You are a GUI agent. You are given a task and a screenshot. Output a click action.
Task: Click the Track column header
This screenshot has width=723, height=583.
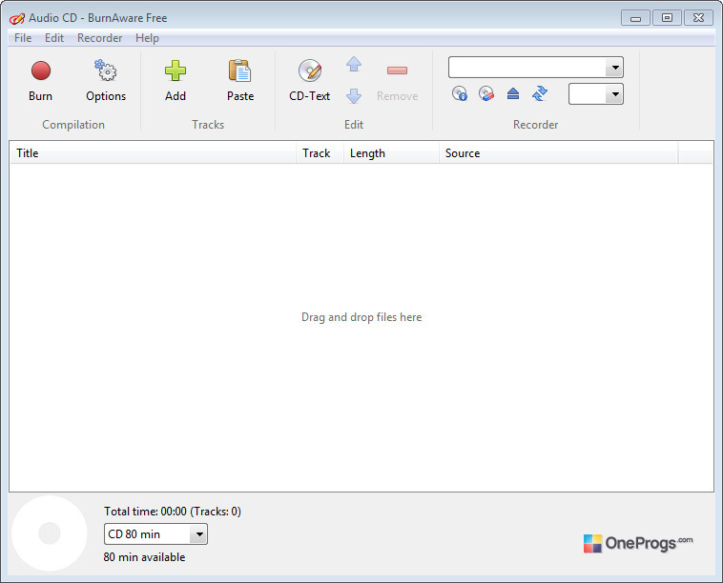point(320,153)
